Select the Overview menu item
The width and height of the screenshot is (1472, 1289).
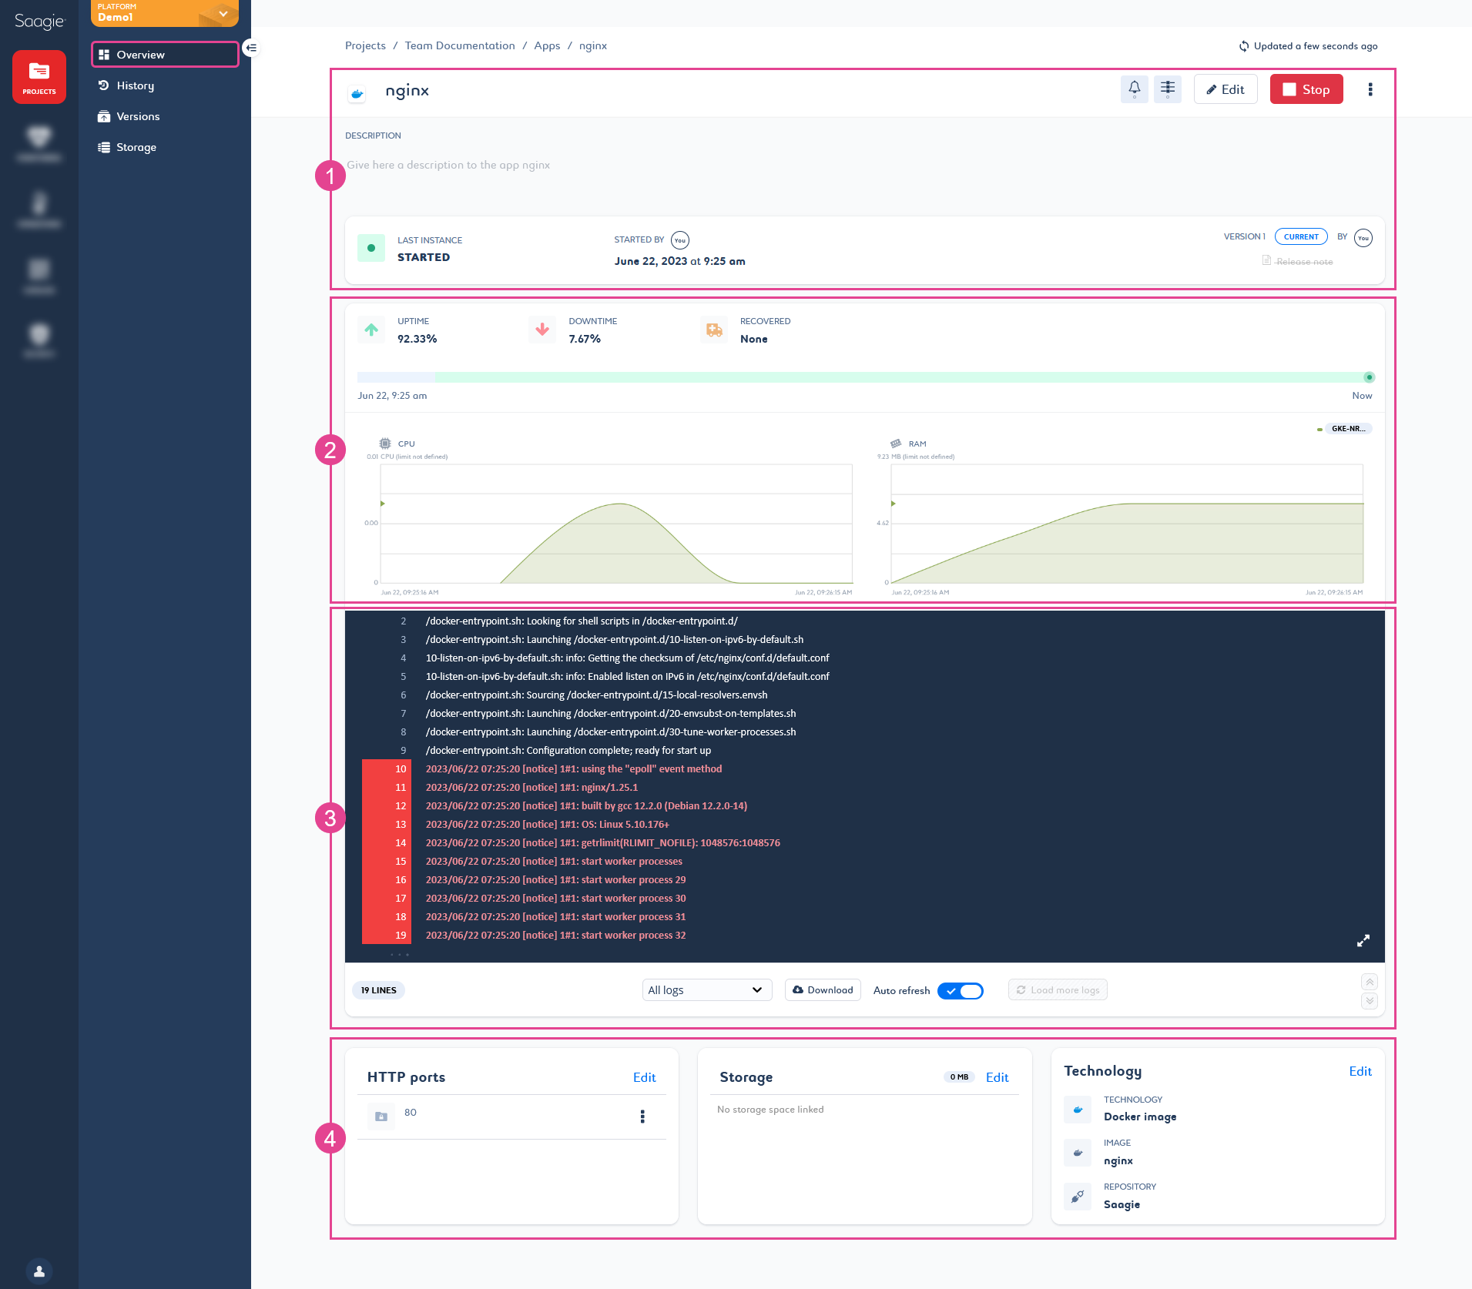165,55
